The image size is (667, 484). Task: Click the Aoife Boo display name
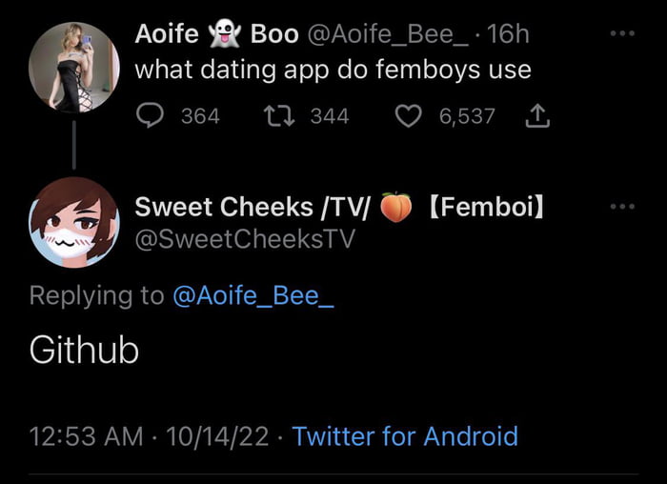pos(215,34)
